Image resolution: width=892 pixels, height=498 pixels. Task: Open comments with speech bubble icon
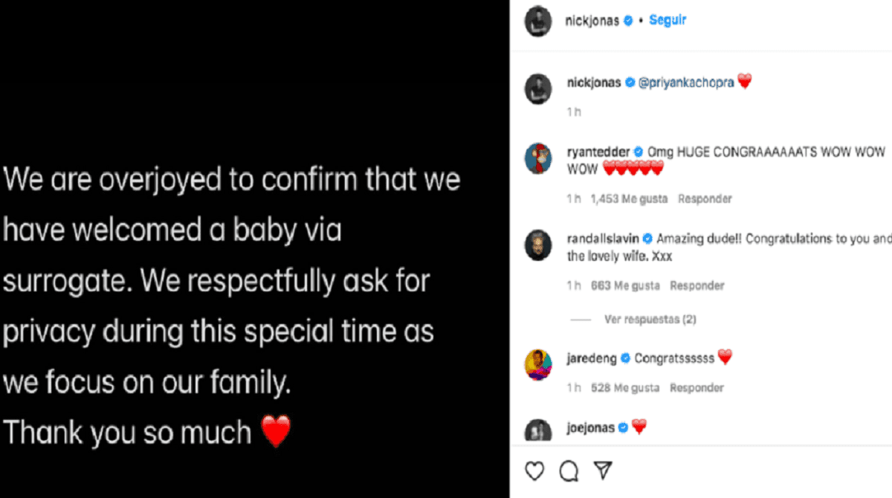(569, 470)
